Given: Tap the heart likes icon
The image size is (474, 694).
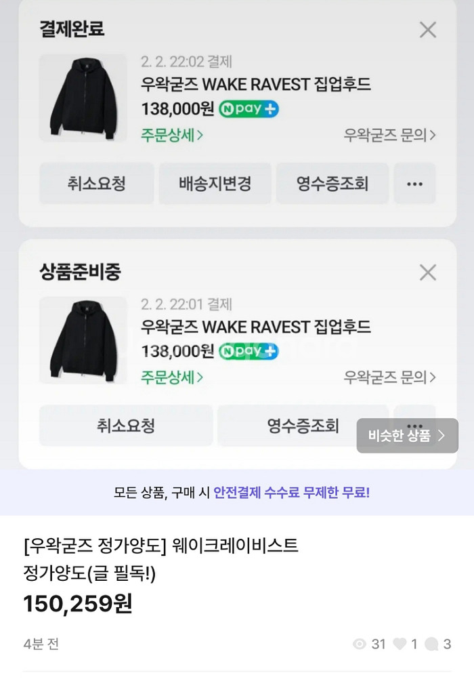Looking at the screenshot, I should [x=400, y=644].
